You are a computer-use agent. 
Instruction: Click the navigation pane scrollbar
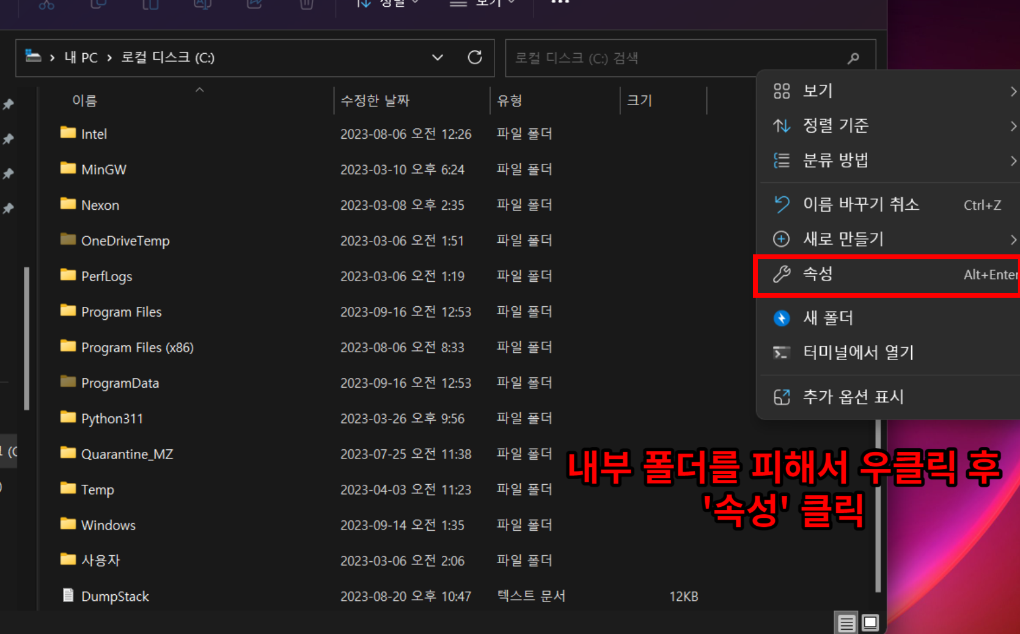26,338
